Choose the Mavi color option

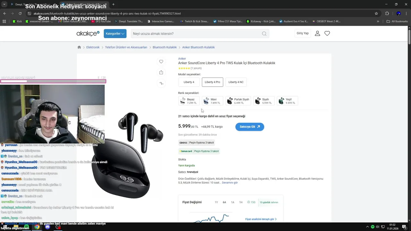pos(213,101)
